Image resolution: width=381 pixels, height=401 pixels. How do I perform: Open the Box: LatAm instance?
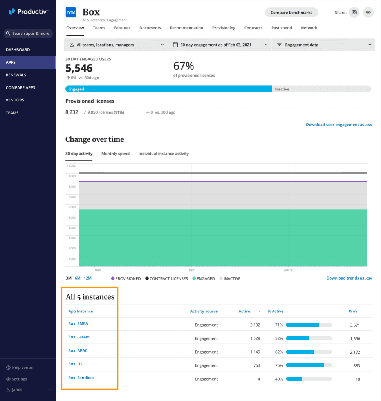79,337
